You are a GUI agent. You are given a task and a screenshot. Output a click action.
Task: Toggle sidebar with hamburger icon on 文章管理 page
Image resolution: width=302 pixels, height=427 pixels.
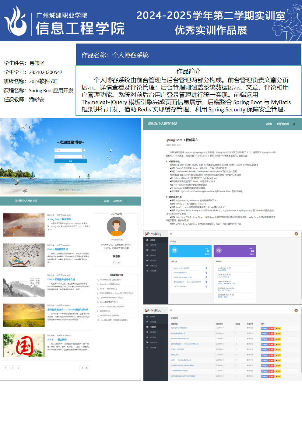(171, 310)
